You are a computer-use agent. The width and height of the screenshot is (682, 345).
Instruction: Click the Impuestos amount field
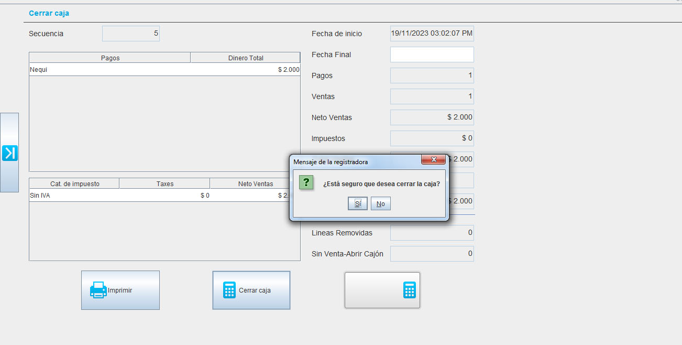click(x=432, y=138)
